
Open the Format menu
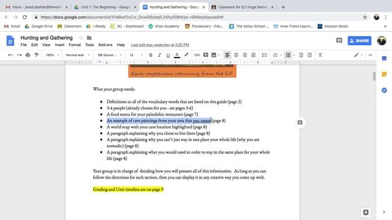point(75,45)
